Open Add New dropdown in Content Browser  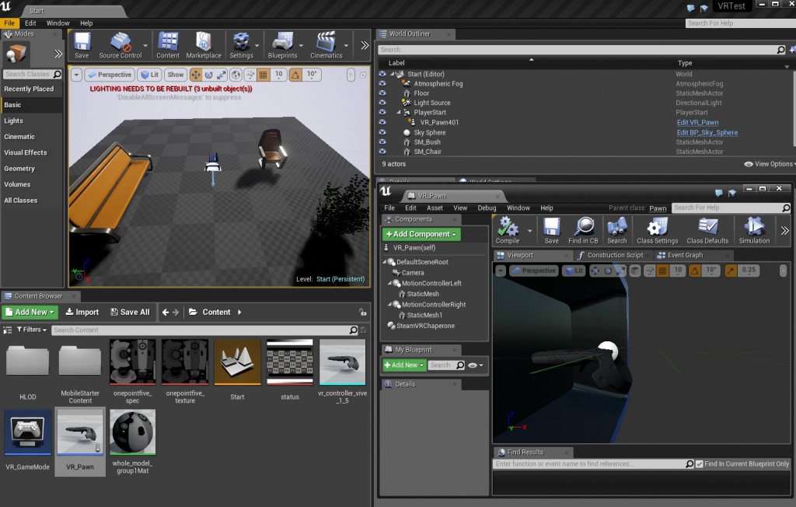(30, 313)
